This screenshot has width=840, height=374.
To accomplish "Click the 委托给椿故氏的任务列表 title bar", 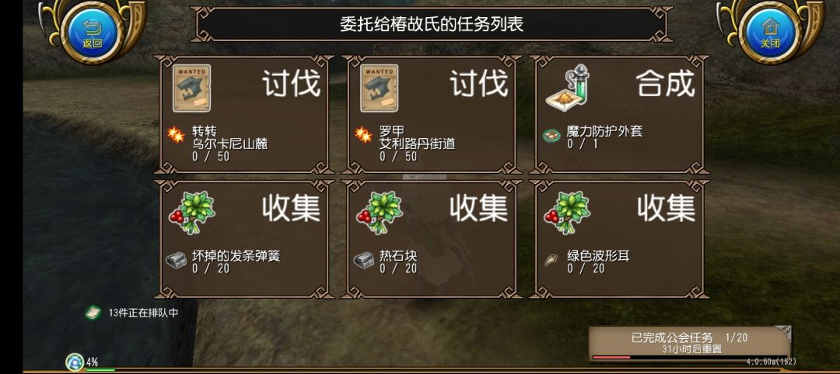I will click(431, 24).
